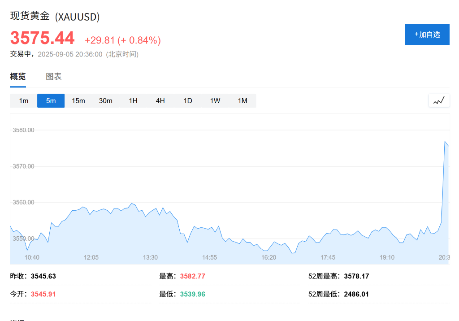
Task: Show the 1M monthly chart
Action: click(x=242, y=101)
